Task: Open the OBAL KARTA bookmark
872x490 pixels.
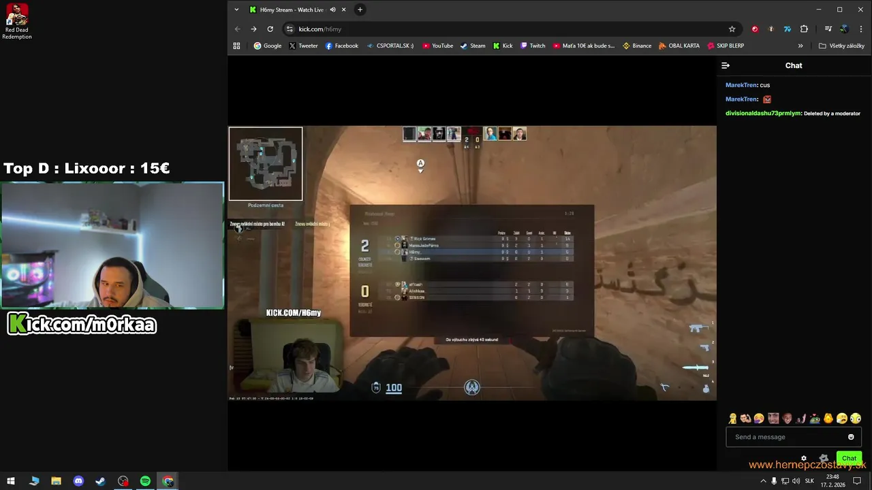Action: tap(679, 46)
